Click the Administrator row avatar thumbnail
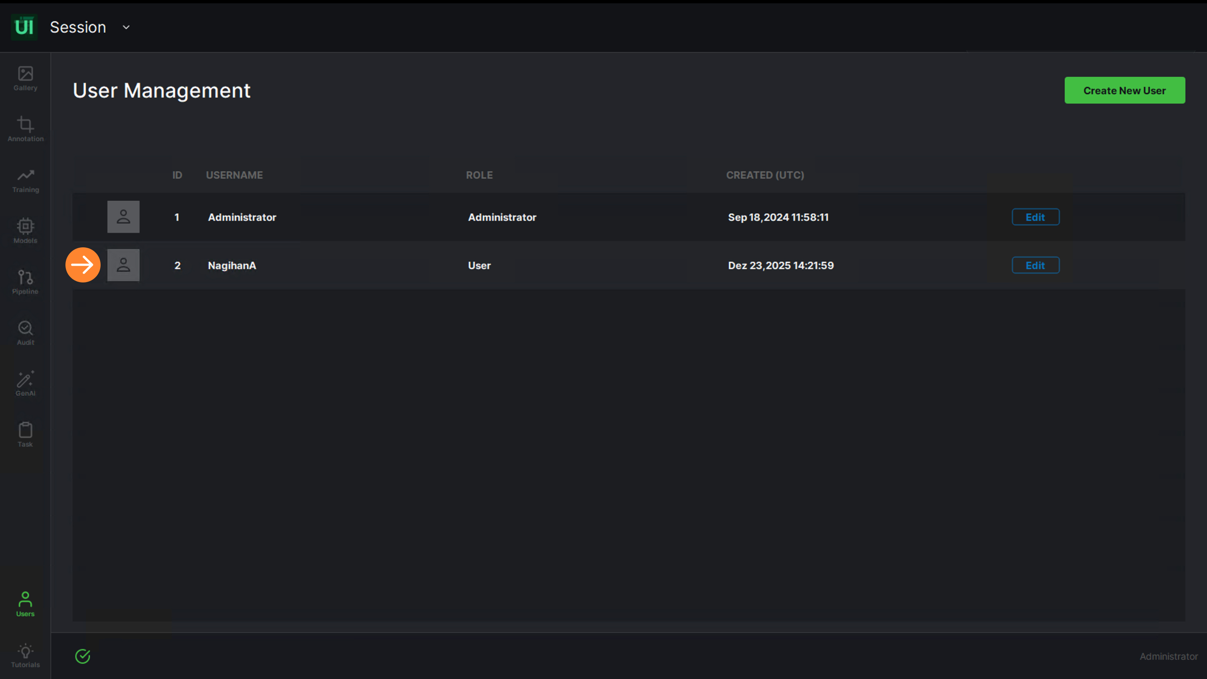 coord(123,217)
